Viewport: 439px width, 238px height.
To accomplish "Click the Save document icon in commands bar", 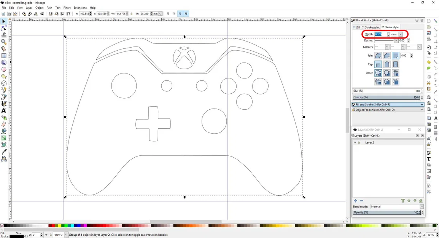I will pos(429,33).
